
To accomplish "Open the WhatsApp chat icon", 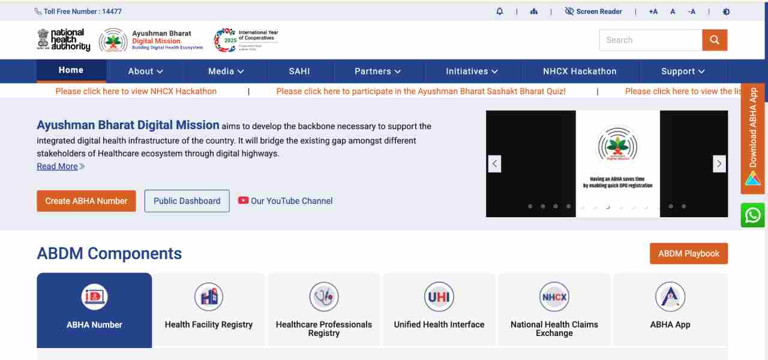I will (753, 215).
